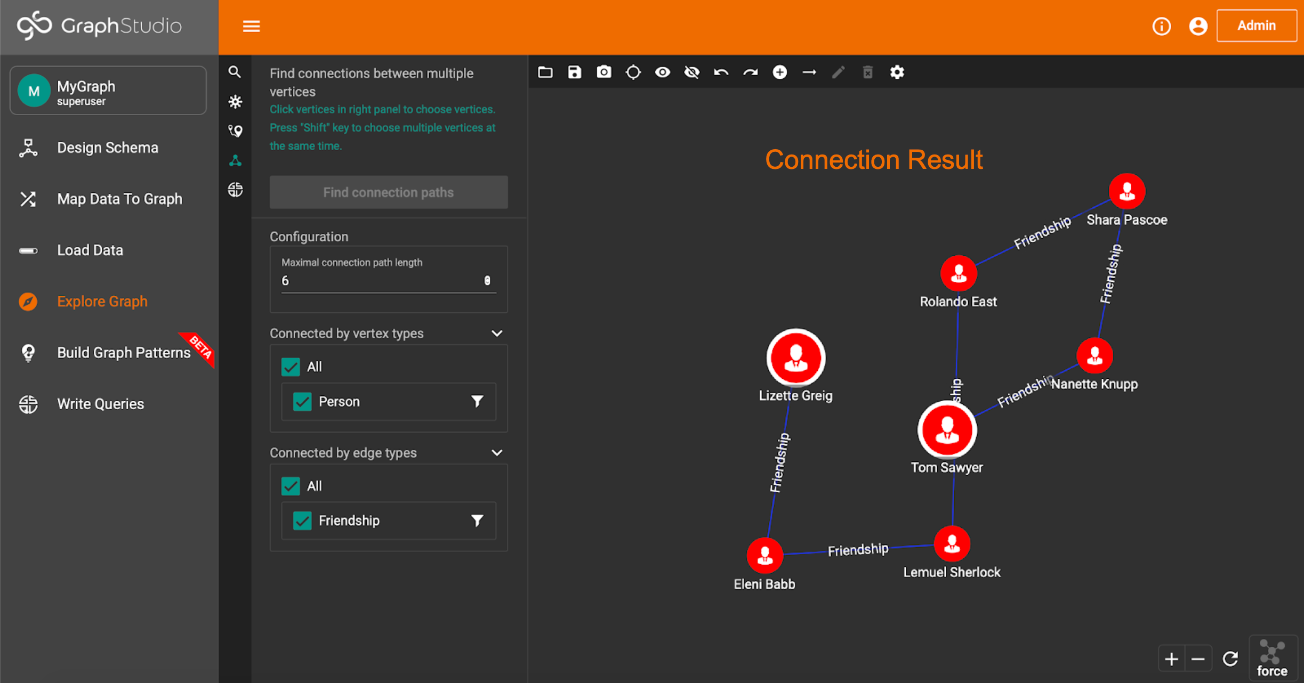
Task: Collapse the Connected by edge types section
Action: click(x=496, y=453)
